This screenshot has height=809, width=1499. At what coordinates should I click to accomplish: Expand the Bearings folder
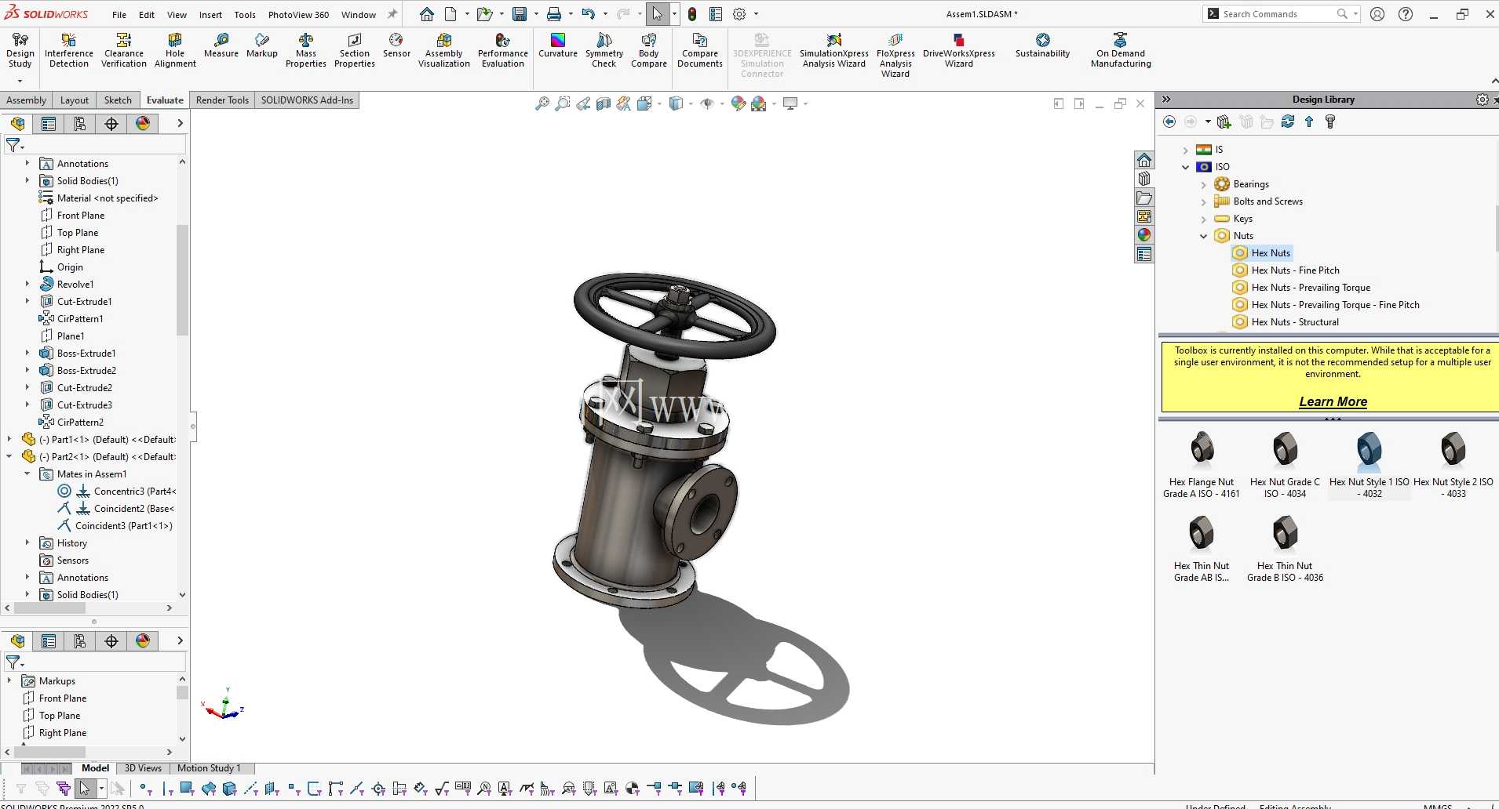(x=1203, y=185)
